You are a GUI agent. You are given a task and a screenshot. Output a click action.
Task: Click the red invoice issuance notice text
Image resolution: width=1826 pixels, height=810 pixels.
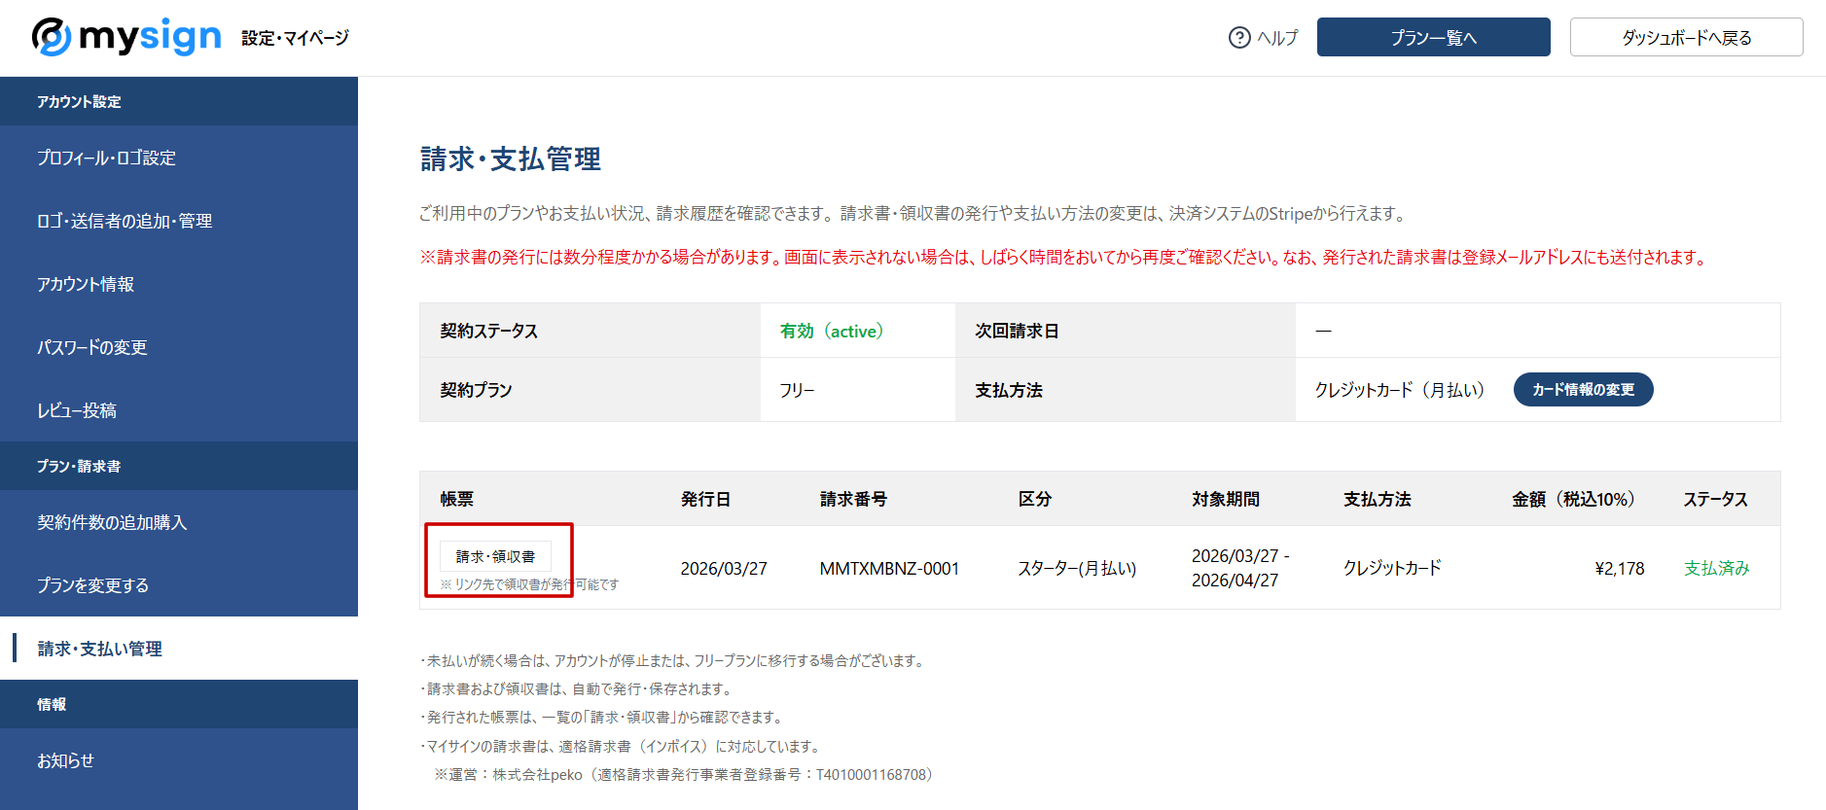(x=1065, y=257)
